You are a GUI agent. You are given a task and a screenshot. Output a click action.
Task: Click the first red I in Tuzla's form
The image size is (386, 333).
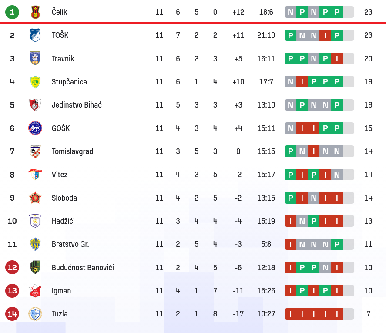[x=290, y=314]
